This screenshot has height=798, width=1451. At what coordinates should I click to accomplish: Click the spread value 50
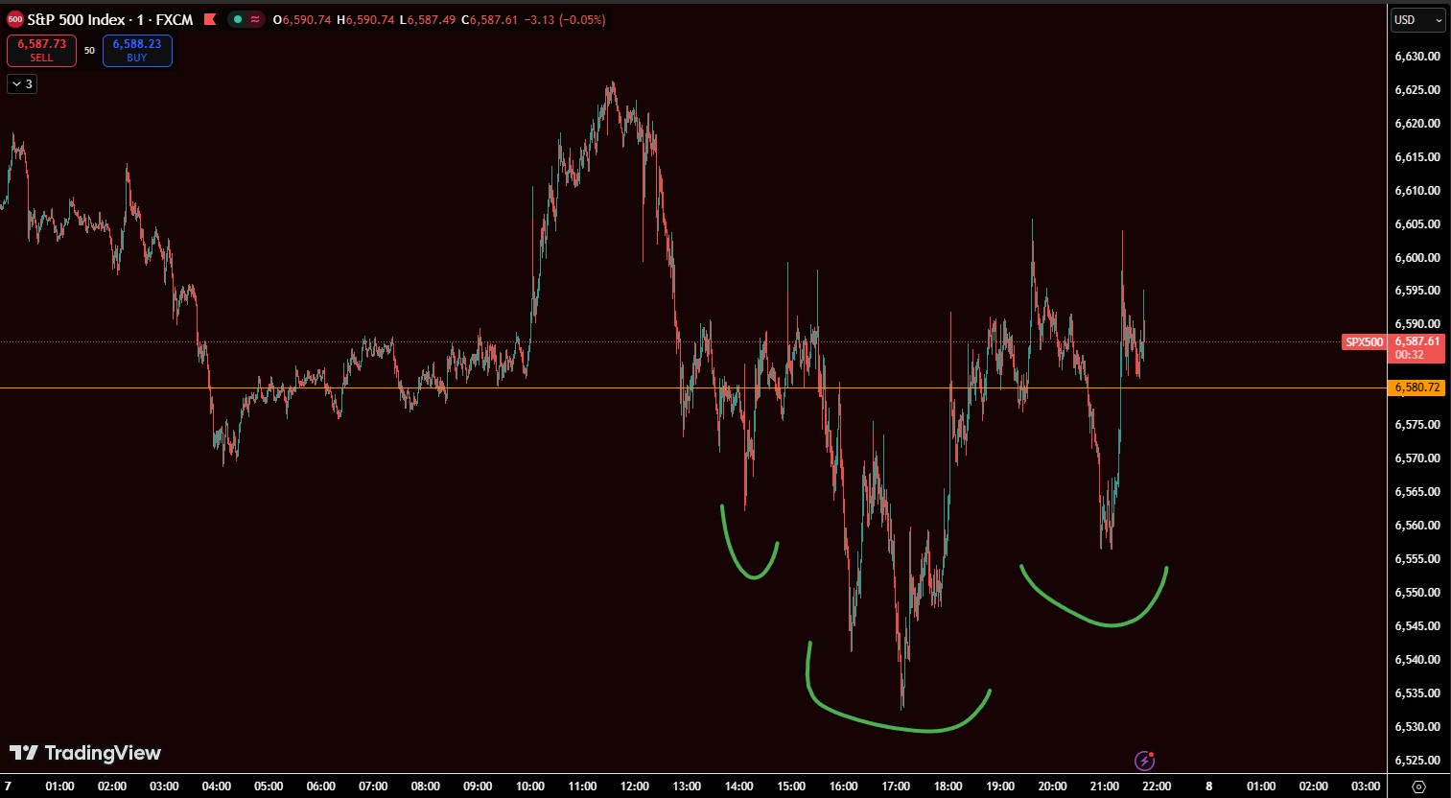(x=89, y=51)
